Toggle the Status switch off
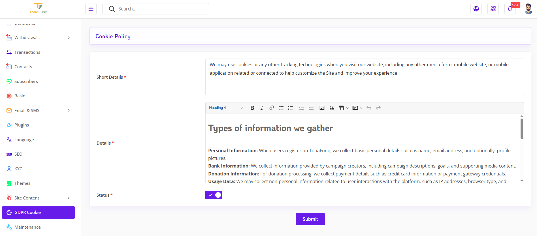Viewport: 537px width, 236px height. click(214, 195)
